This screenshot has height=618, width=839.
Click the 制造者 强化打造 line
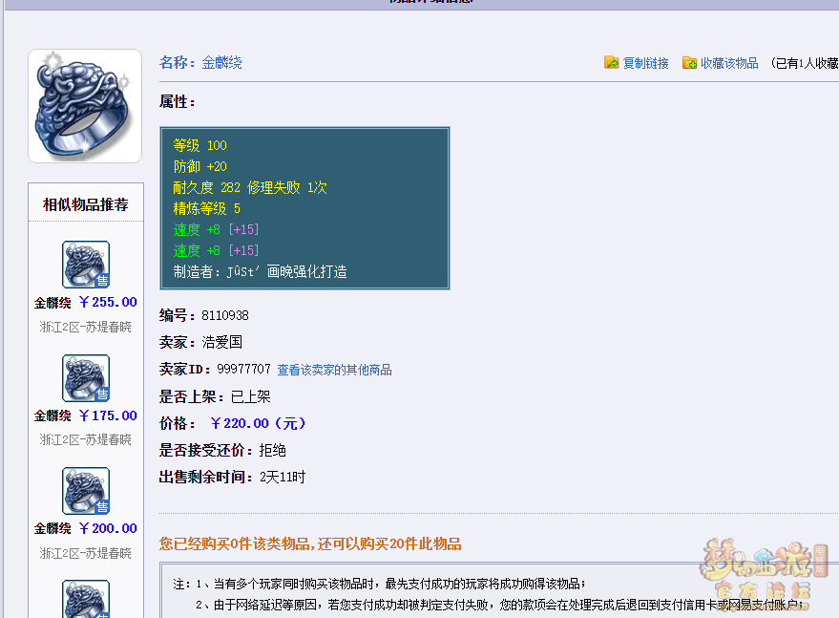[x=260, y=271]
